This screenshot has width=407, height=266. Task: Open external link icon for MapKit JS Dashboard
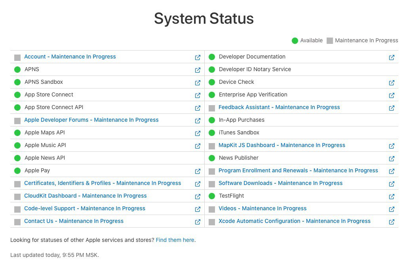coord(392,146)
